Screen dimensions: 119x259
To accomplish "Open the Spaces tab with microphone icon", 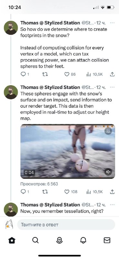I will 59,240.
